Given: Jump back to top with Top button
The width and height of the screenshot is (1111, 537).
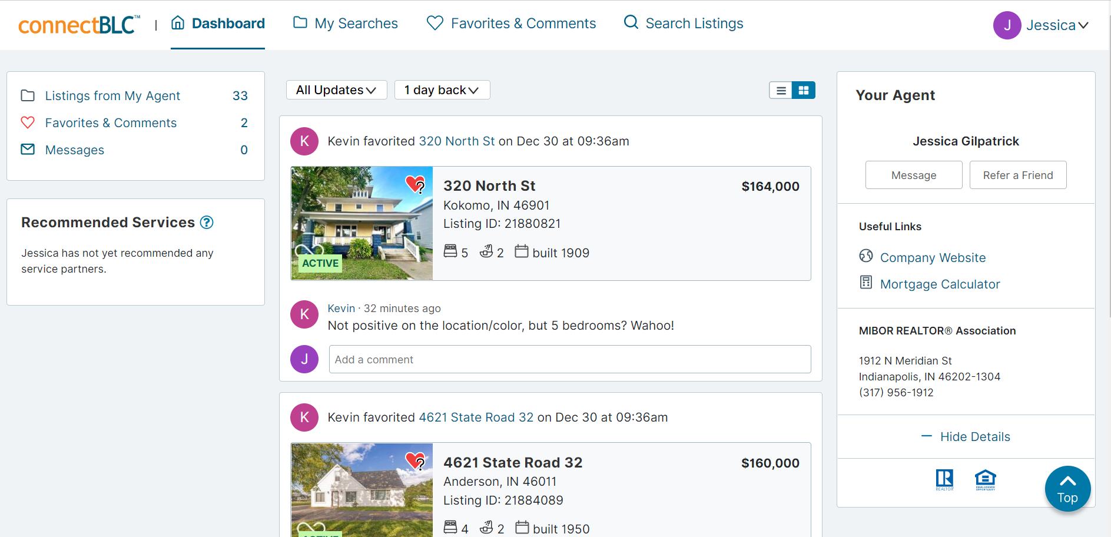Looking at the screenshot, I should click(1067, 489).
